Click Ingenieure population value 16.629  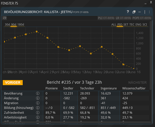pyautogui.click(x=106, y=93)
